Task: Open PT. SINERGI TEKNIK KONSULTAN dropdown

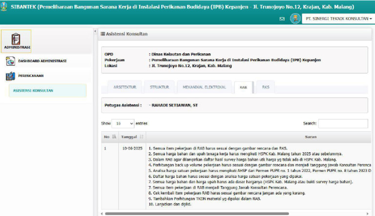Action: tap(338, 19)
